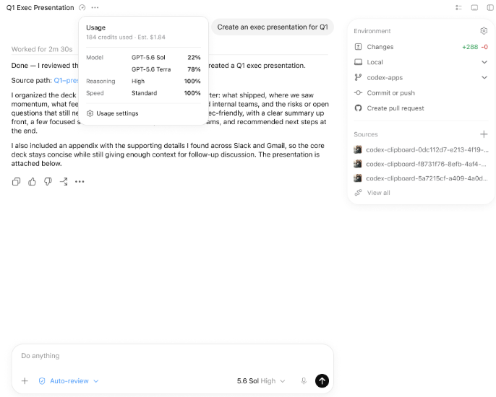Expand the codex-apps branch dropdown
496x397 pixels.
click(x=484, y=78)
